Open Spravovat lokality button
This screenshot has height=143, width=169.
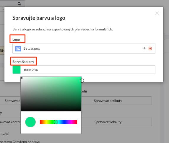pyautogui.click(x=108, y=122)
